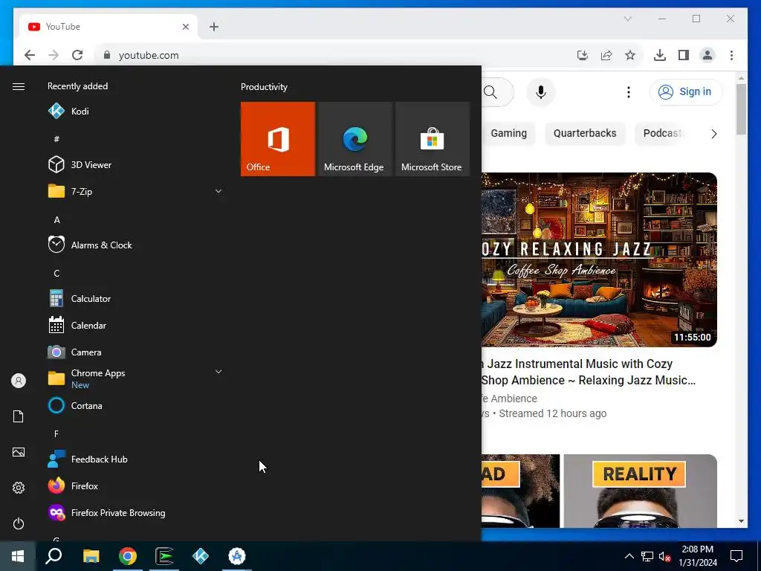
Task: Expand the Start menu hamburger button
Action: pyautogui.click(x=19, y=86)
